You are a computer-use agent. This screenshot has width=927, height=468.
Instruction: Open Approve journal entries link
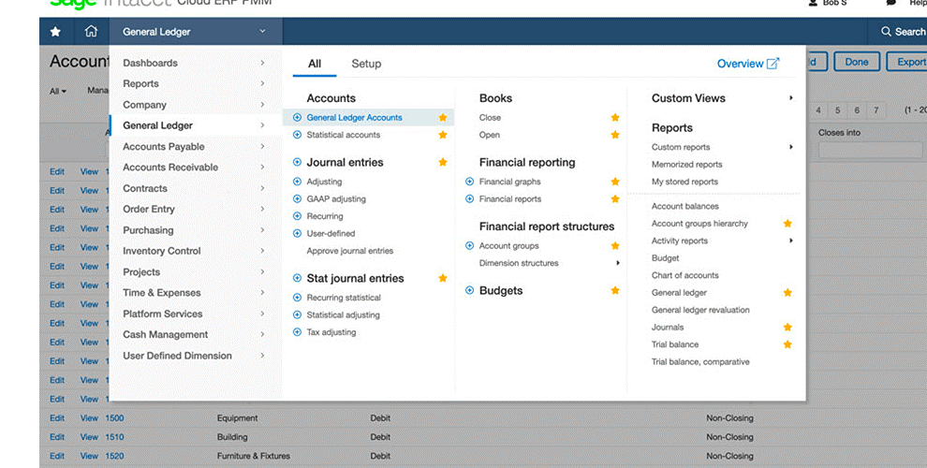pyautogui.click(x=350, y=251)
